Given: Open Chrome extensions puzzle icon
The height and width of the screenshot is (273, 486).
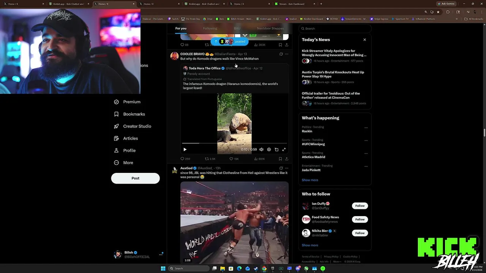Looking at the screenshot, I should [x=448, y=12].
